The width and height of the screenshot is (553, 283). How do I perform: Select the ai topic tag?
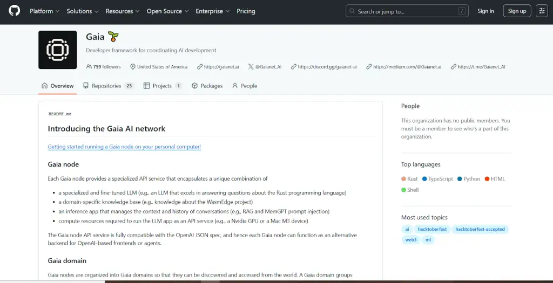(407, 229)
